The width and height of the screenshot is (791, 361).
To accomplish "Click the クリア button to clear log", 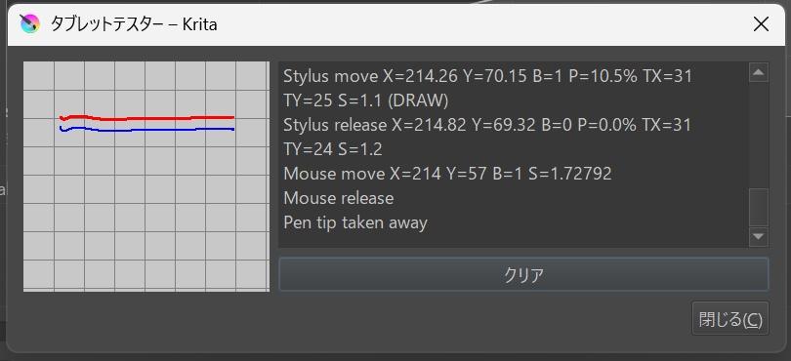I will pyautogui.click(x=523, y=275).
